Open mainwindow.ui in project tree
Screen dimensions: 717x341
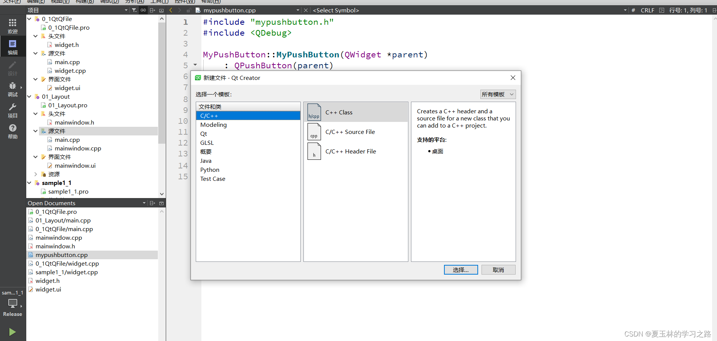[75, 165]
